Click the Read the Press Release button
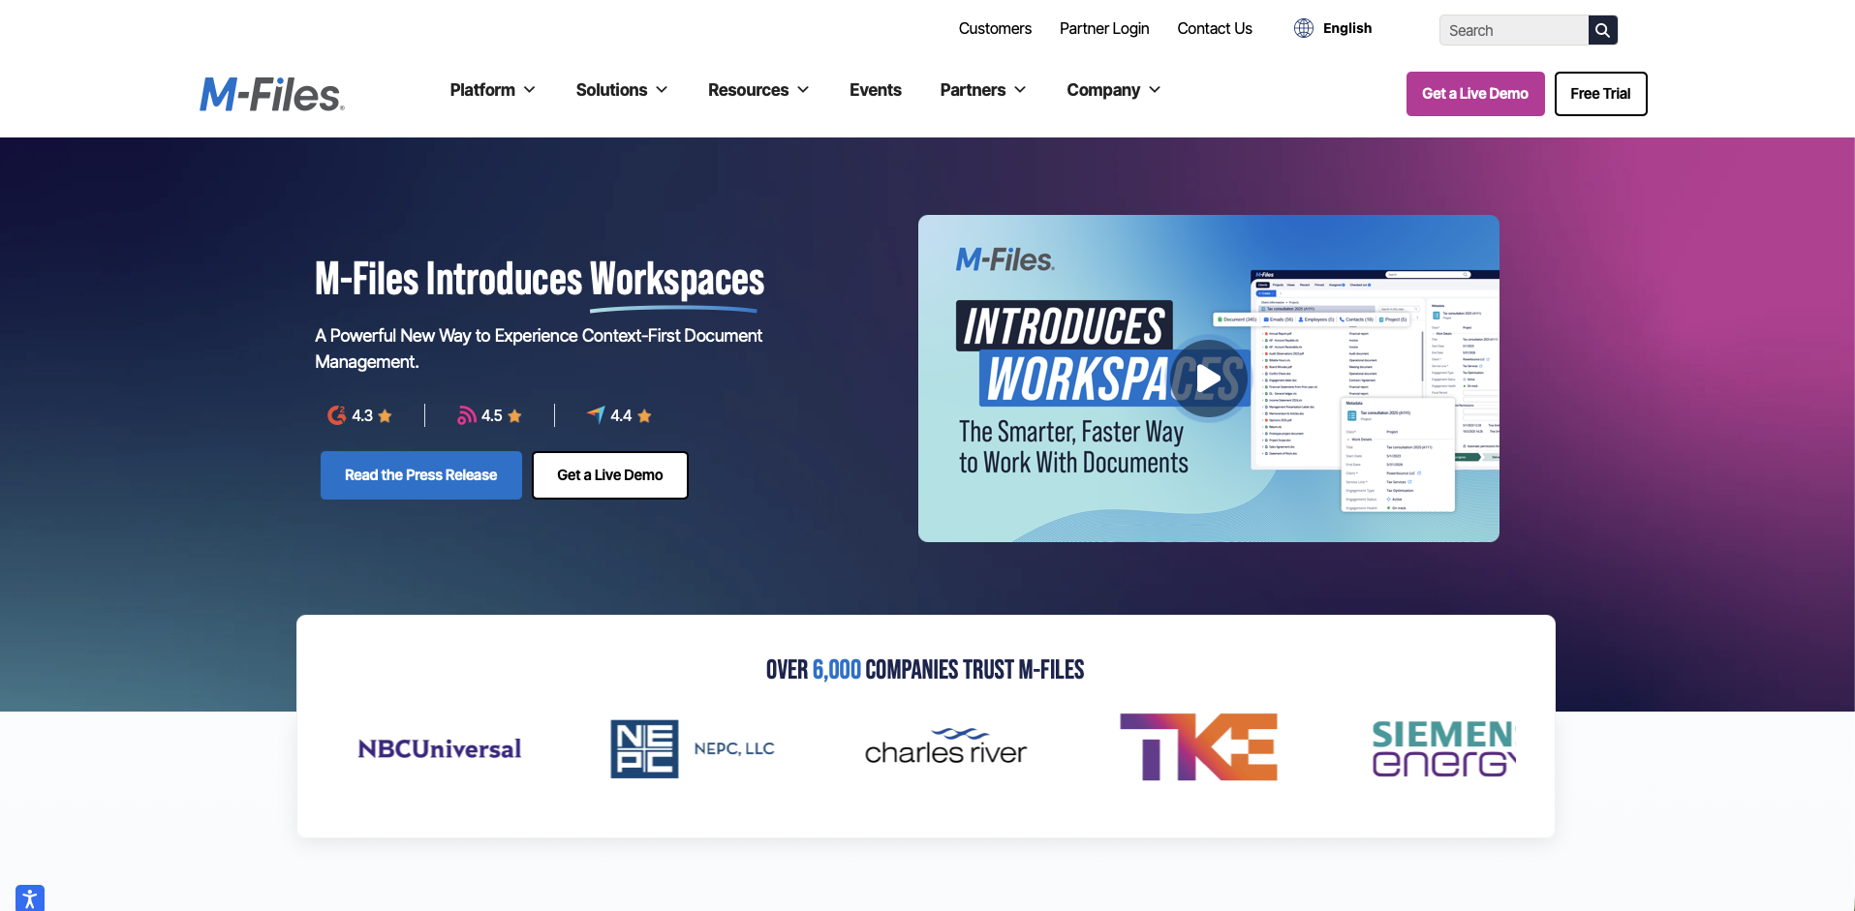The width and height of the screenshot is (1855, 911). [420, 474]
